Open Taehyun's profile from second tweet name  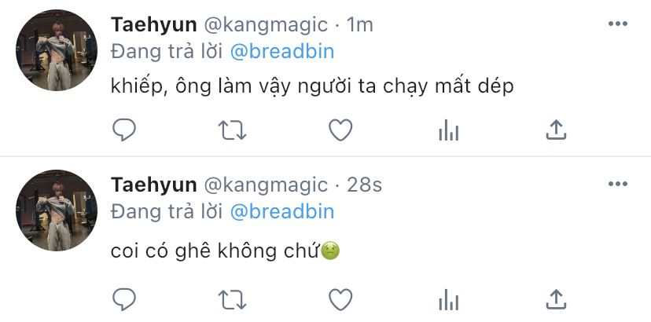pos(153,185)
